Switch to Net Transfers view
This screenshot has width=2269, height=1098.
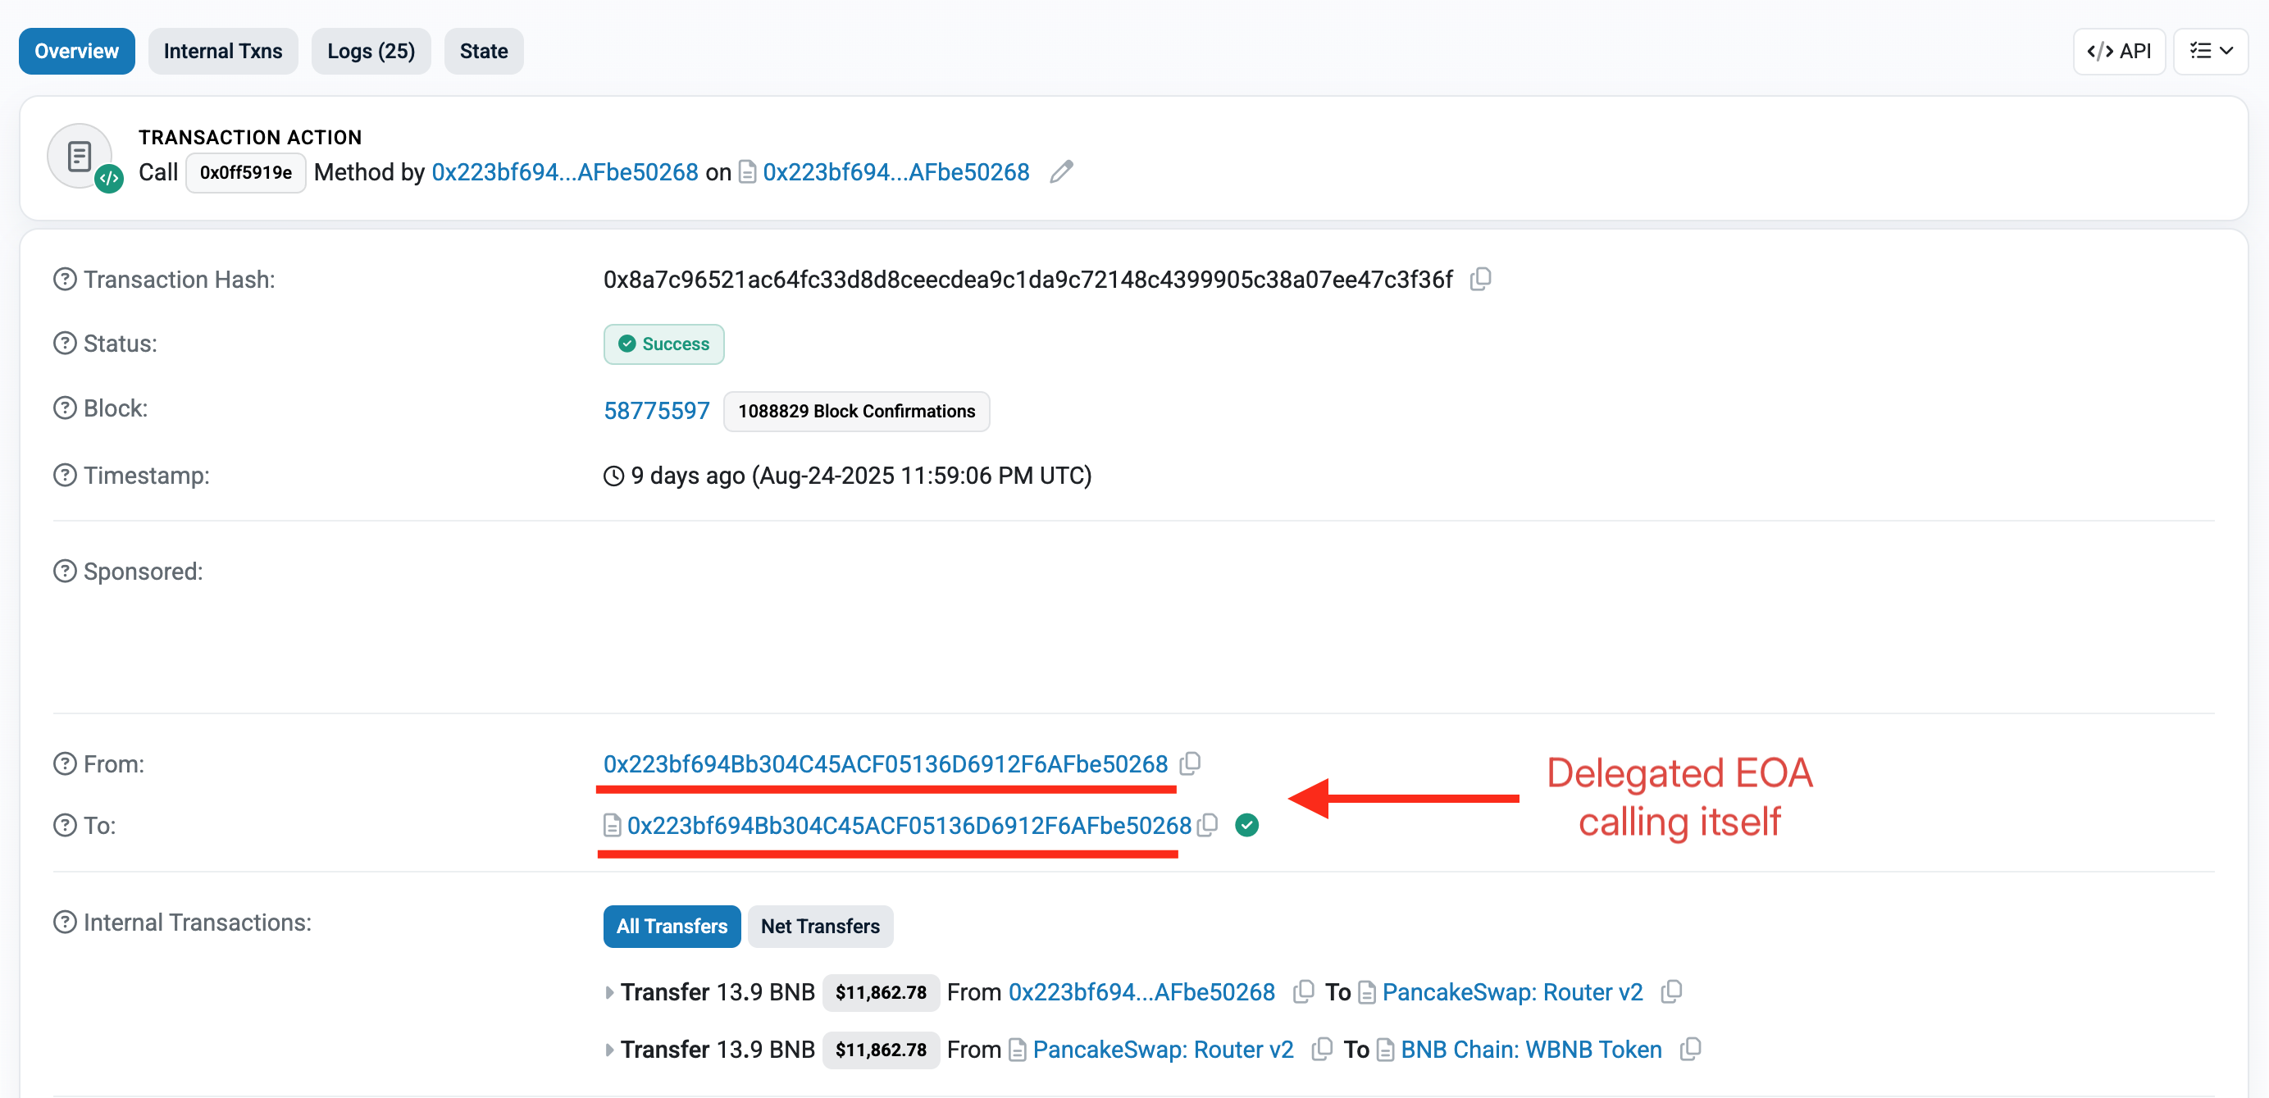(819, 927)
